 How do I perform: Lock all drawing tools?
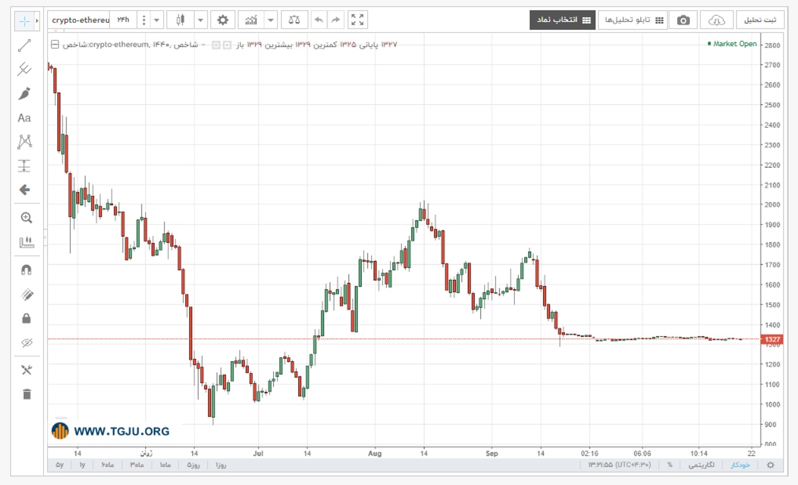[27, 318]
